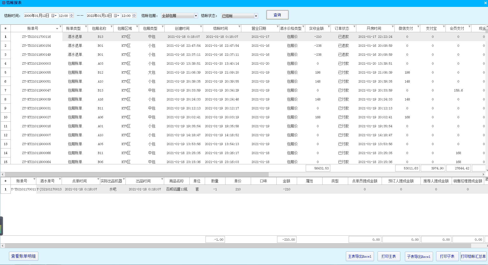
Task: Click 子表导出Excel button
Action: click(x=419, y=256)
